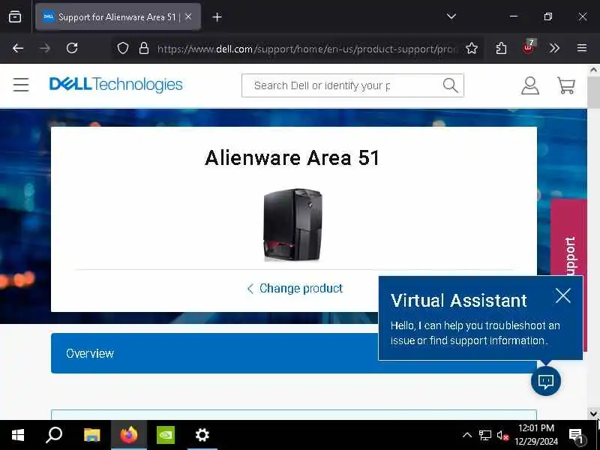600x450 pixels.
Task: Submit search with magnifying glass icon
Action: click(451, 85)
